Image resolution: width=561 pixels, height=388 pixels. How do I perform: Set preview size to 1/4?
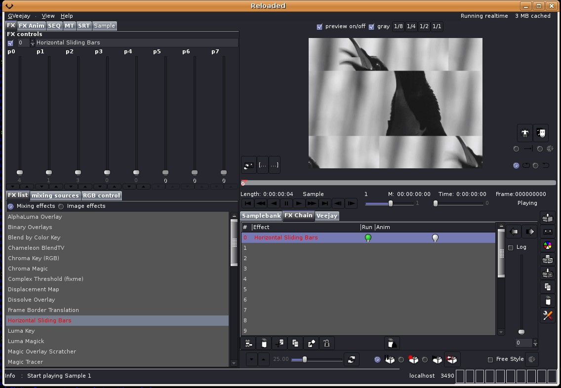pyautogui.click(x=411, y=27)
